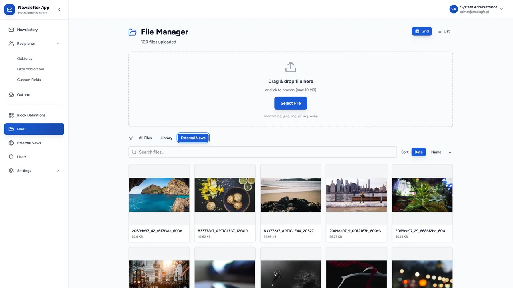Click the Search files input field

pyautogui.click(x=263, y=152)
